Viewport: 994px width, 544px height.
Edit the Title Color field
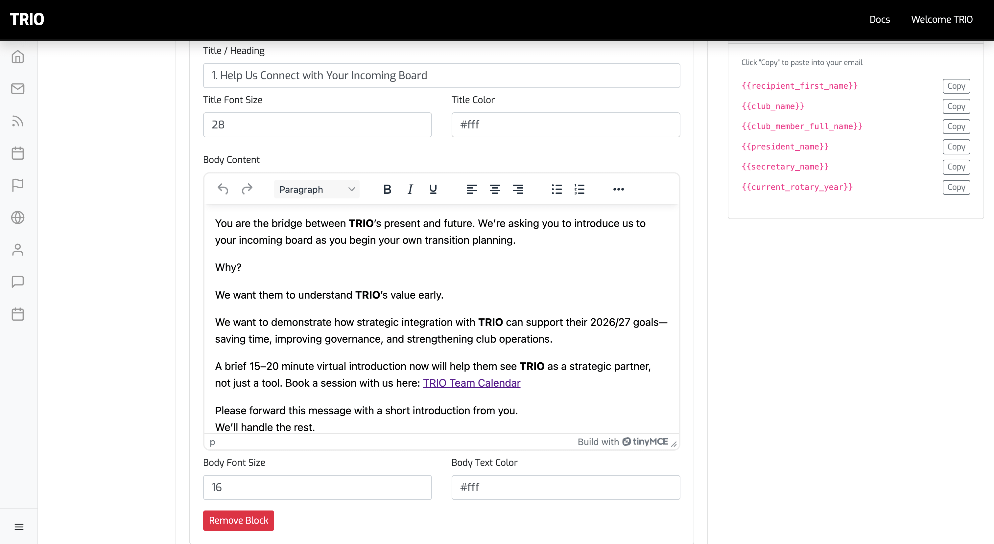click(566, 125)
